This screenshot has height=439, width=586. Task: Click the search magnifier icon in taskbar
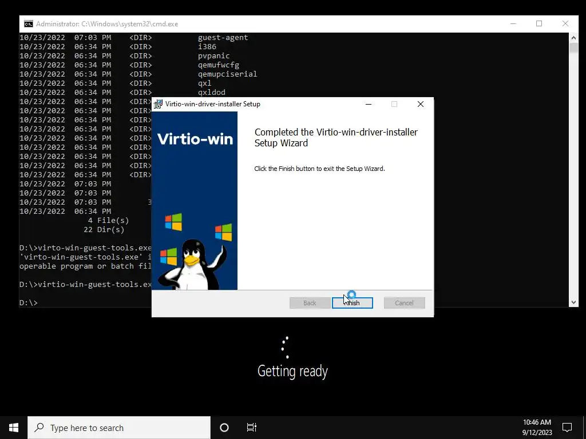click(x=39, y=428)
